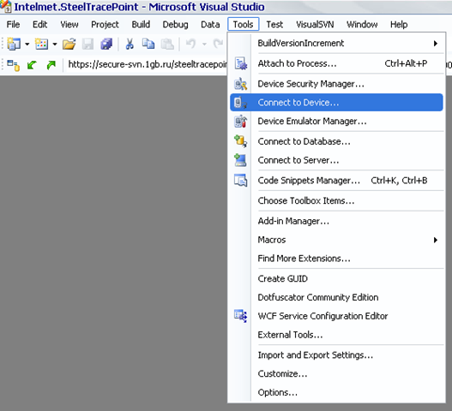Viewport: 452px width, 411px height.
Task: Open the File menu
Action: (13, 25)
